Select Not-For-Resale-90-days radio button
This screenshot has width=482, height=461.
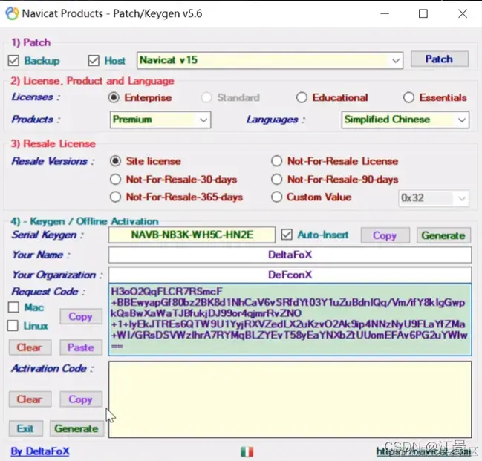[x=277, y=179]
